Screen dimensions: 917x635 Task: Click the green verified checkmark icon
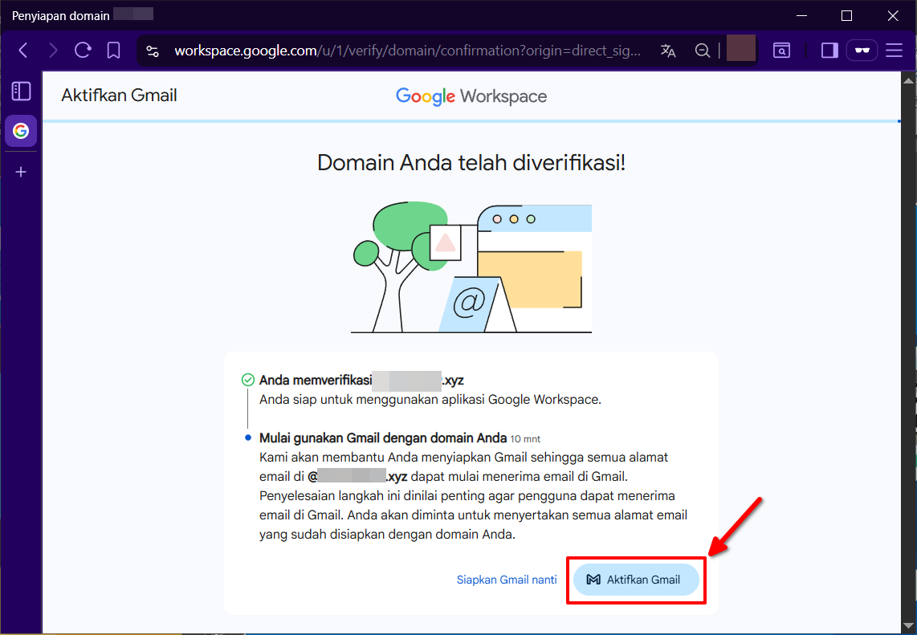248,380
